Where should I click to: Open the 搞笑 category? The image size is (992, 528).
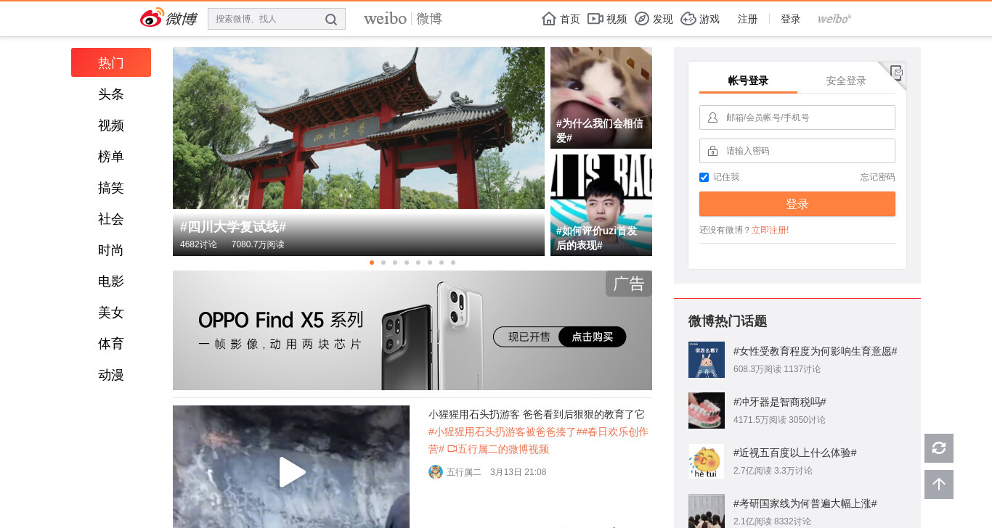111,188
